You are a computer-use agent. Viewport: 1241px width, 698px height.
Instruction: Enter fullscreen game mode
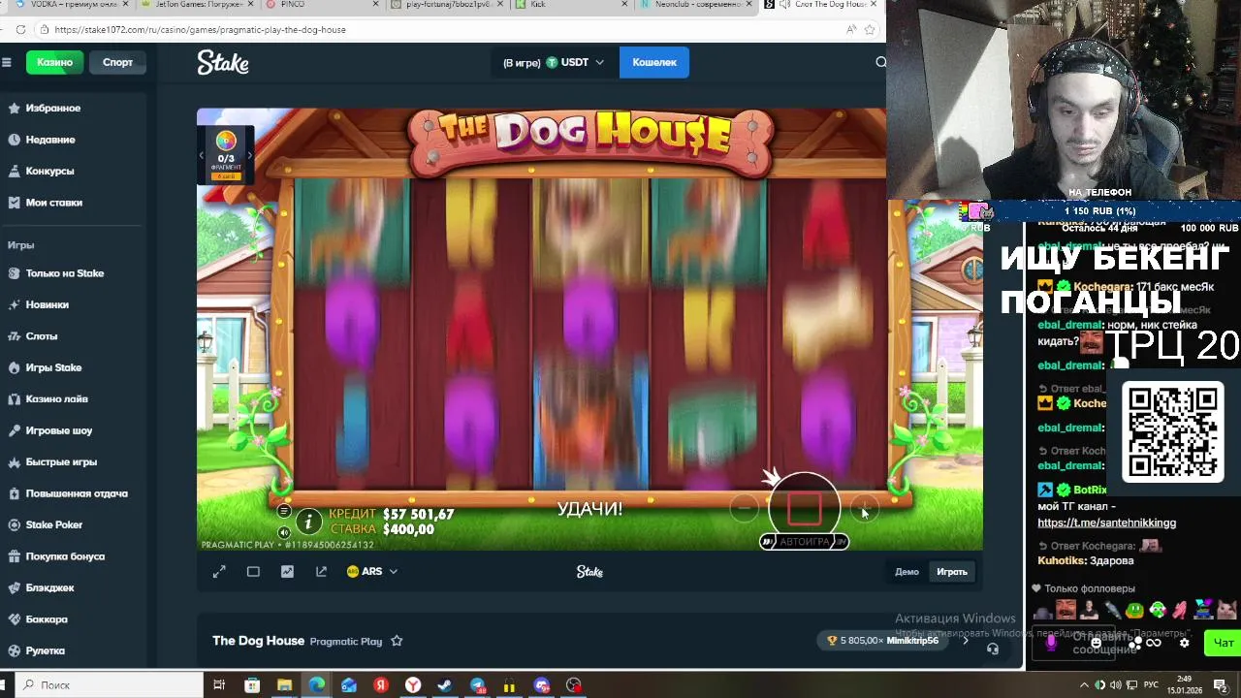tap(219, 572)
